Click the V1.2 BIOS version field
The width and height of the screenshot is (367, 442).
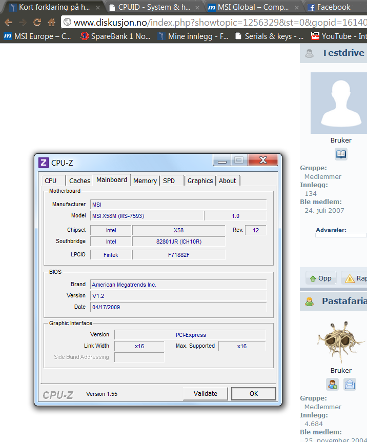click(x=178, y=296)
